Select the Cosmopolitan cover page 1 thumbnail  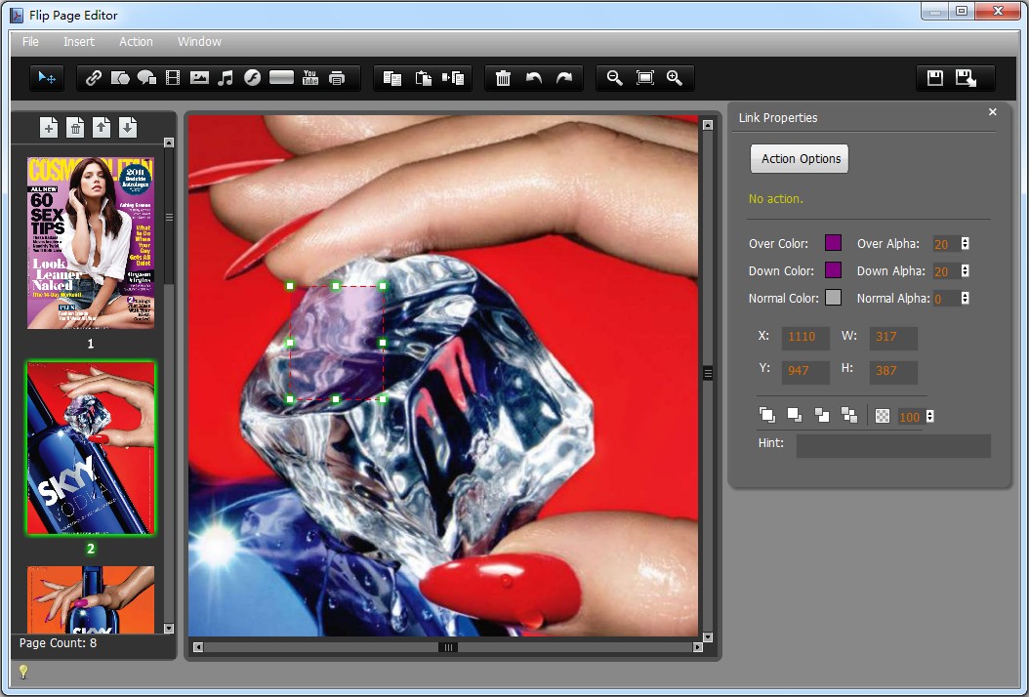91,243
